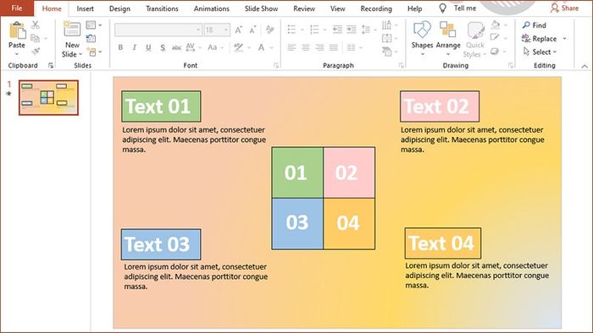Click the Decrease Indent icon
The image size is (593, 333).
(337, 30)
